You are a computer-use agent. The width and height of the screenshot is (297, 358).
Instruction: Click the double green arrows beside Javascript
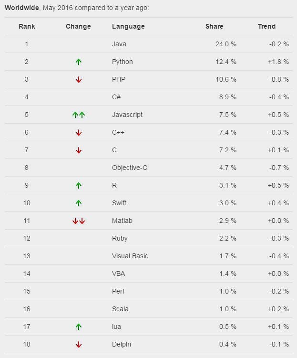(79, 115)
